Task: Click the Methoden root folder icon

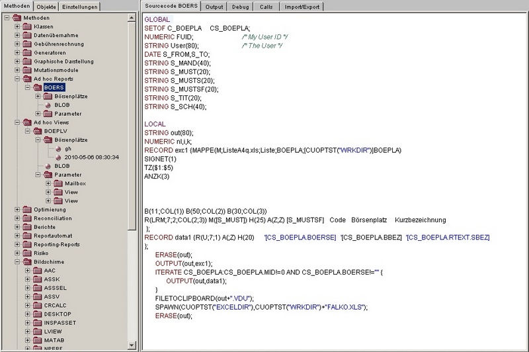Action: (17, 18)
